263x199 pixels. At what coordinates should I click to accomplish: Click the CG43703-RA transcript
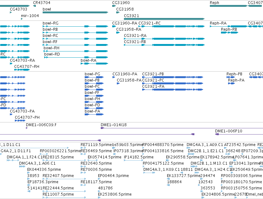[x=11, y=64]
